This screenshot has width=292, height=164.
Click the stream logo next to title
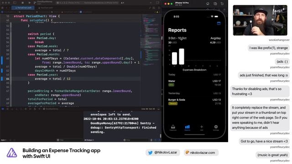(x=12, y=153)
